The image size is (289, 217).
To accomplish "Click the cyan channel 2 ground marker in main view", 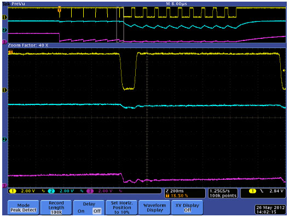I will coord(4,139).
